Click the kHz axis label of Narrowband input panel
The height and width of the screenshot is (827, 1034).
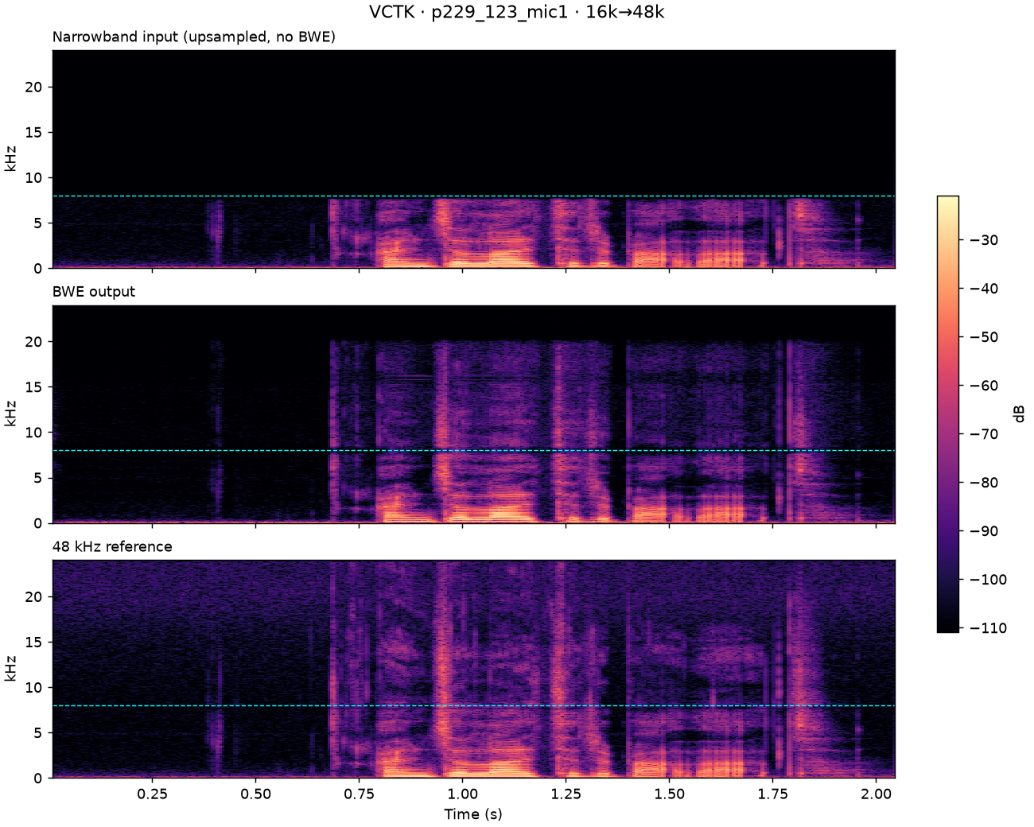click(x=10, y=159)
